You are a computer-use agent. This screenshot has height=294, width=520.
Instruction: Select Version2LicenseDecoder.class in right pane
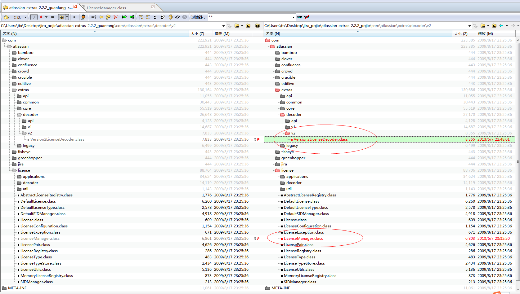pyautogui.click(x=321, y=139)
